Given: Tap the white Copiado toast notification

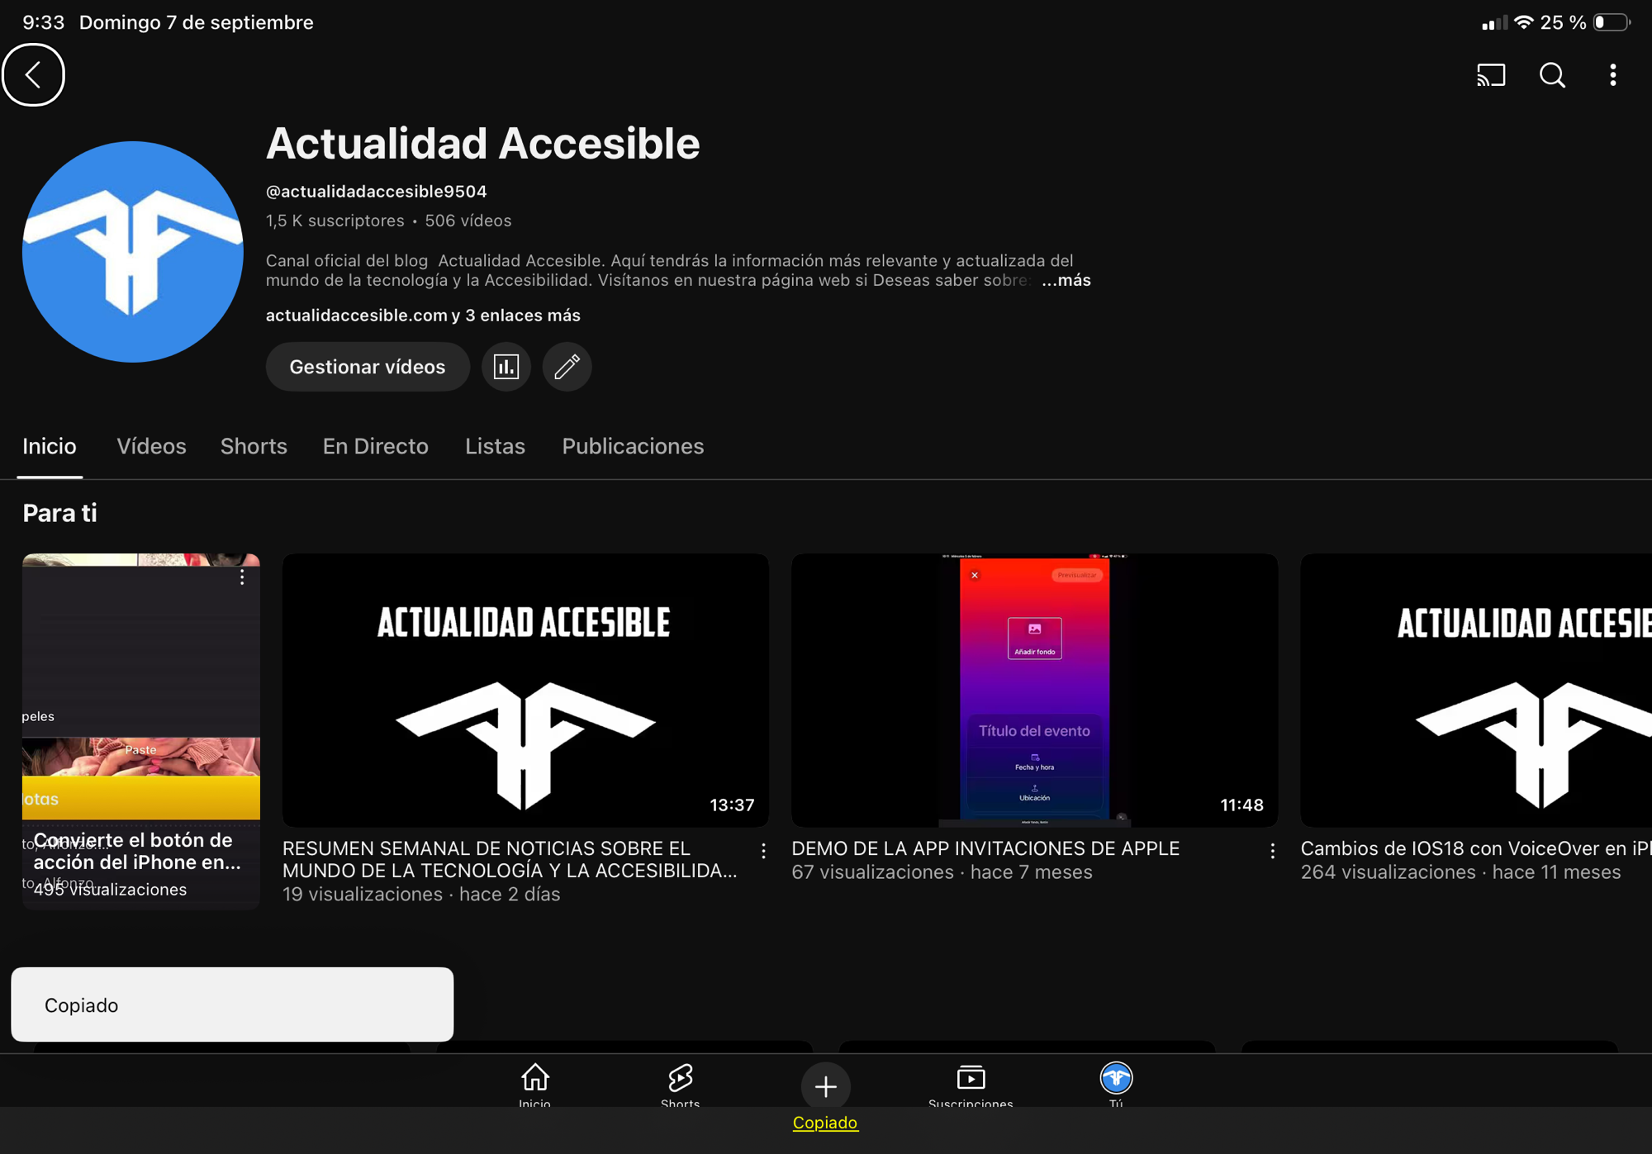Looking at the screenshot, I should point(232,1004).
